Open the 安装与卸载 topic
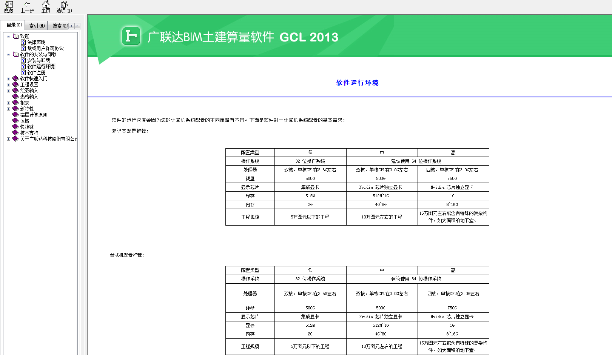The image size is (612, 355). click(x=39, y=60)
